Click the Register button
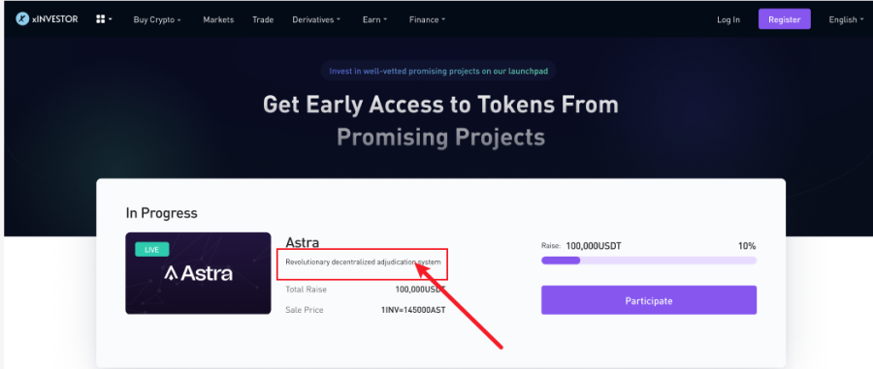 coord(785,19)
